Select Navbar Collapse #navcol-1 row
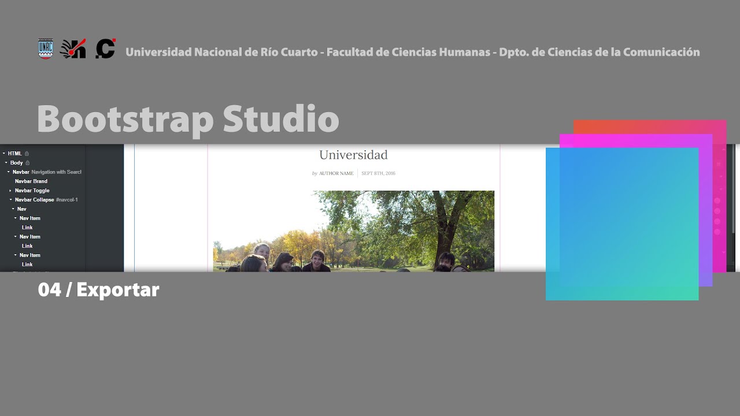740x416 pixels. click(43, 200)
